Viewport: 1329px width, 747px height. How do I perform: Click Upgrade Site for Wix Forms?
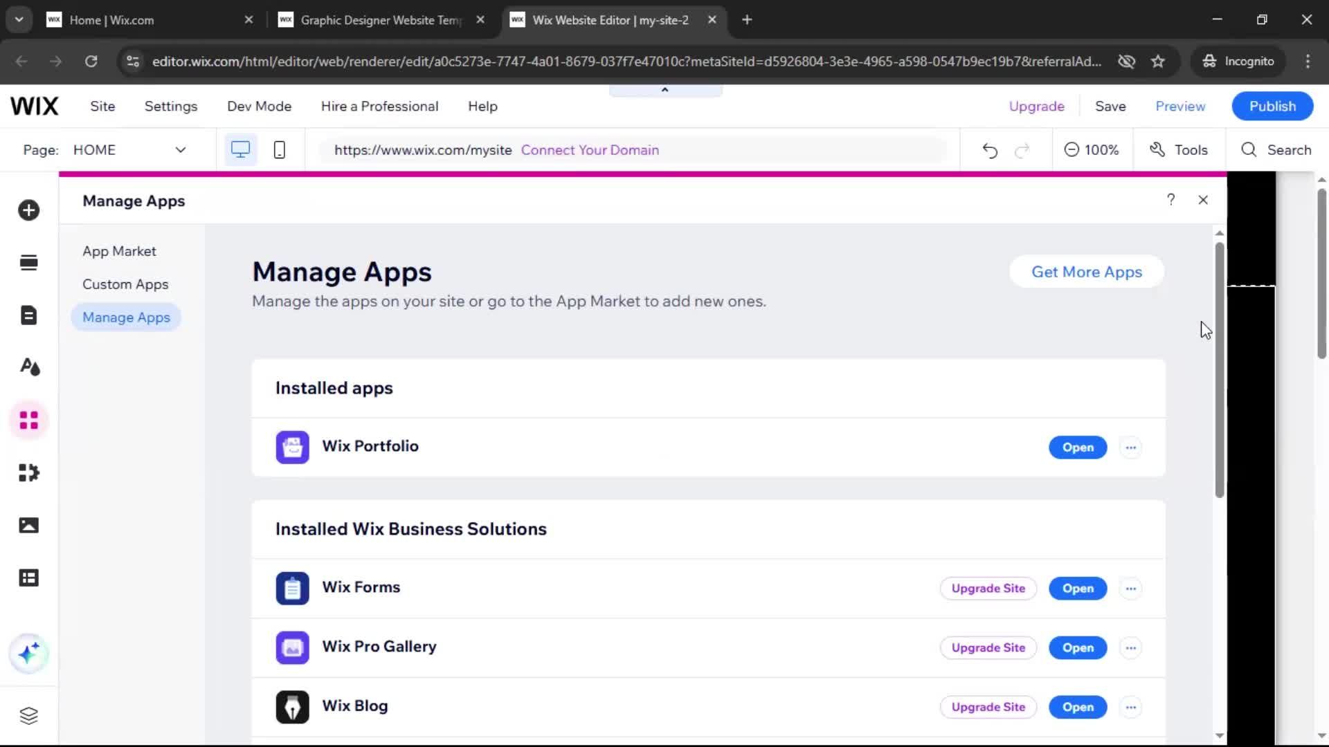(x=988, y=589)
